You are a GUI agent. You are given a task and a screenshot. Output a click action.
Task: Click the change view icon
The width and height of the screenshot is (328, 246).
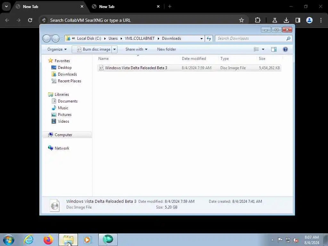pyautogui.click(x=256, y=49)
